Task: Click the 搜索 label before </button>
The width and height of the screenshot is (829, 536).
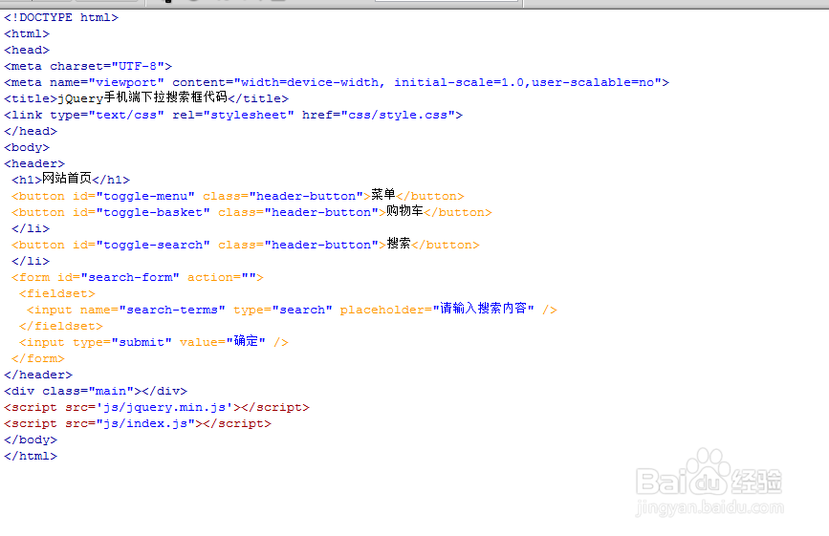Action: click(x=399, y=244)
